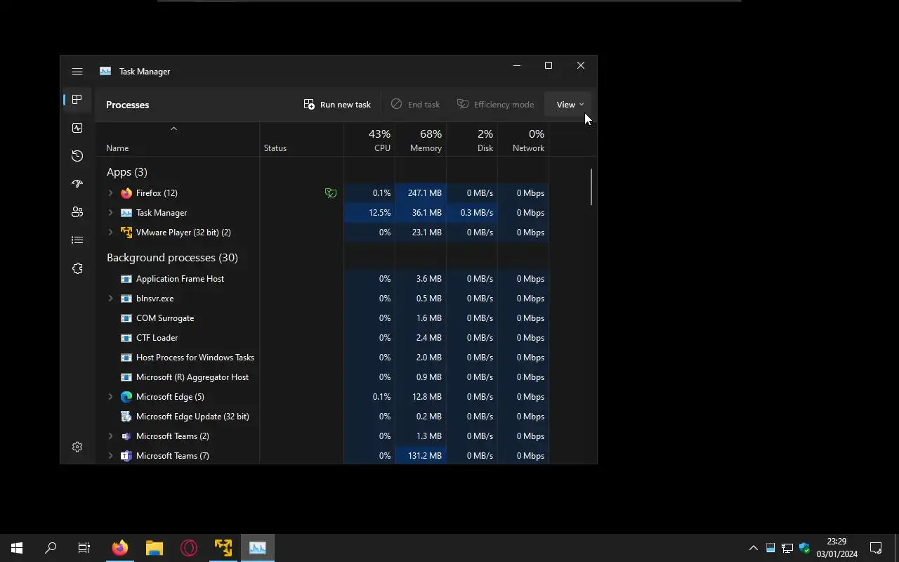This screenshot has width=899, height=562.
Task: Open taskbar Search
Action: (51, 548)
